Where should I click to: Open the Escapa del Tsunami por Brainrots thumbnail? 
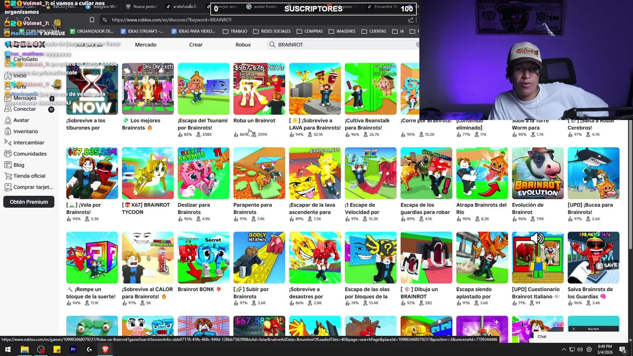(x=203, y=89)
